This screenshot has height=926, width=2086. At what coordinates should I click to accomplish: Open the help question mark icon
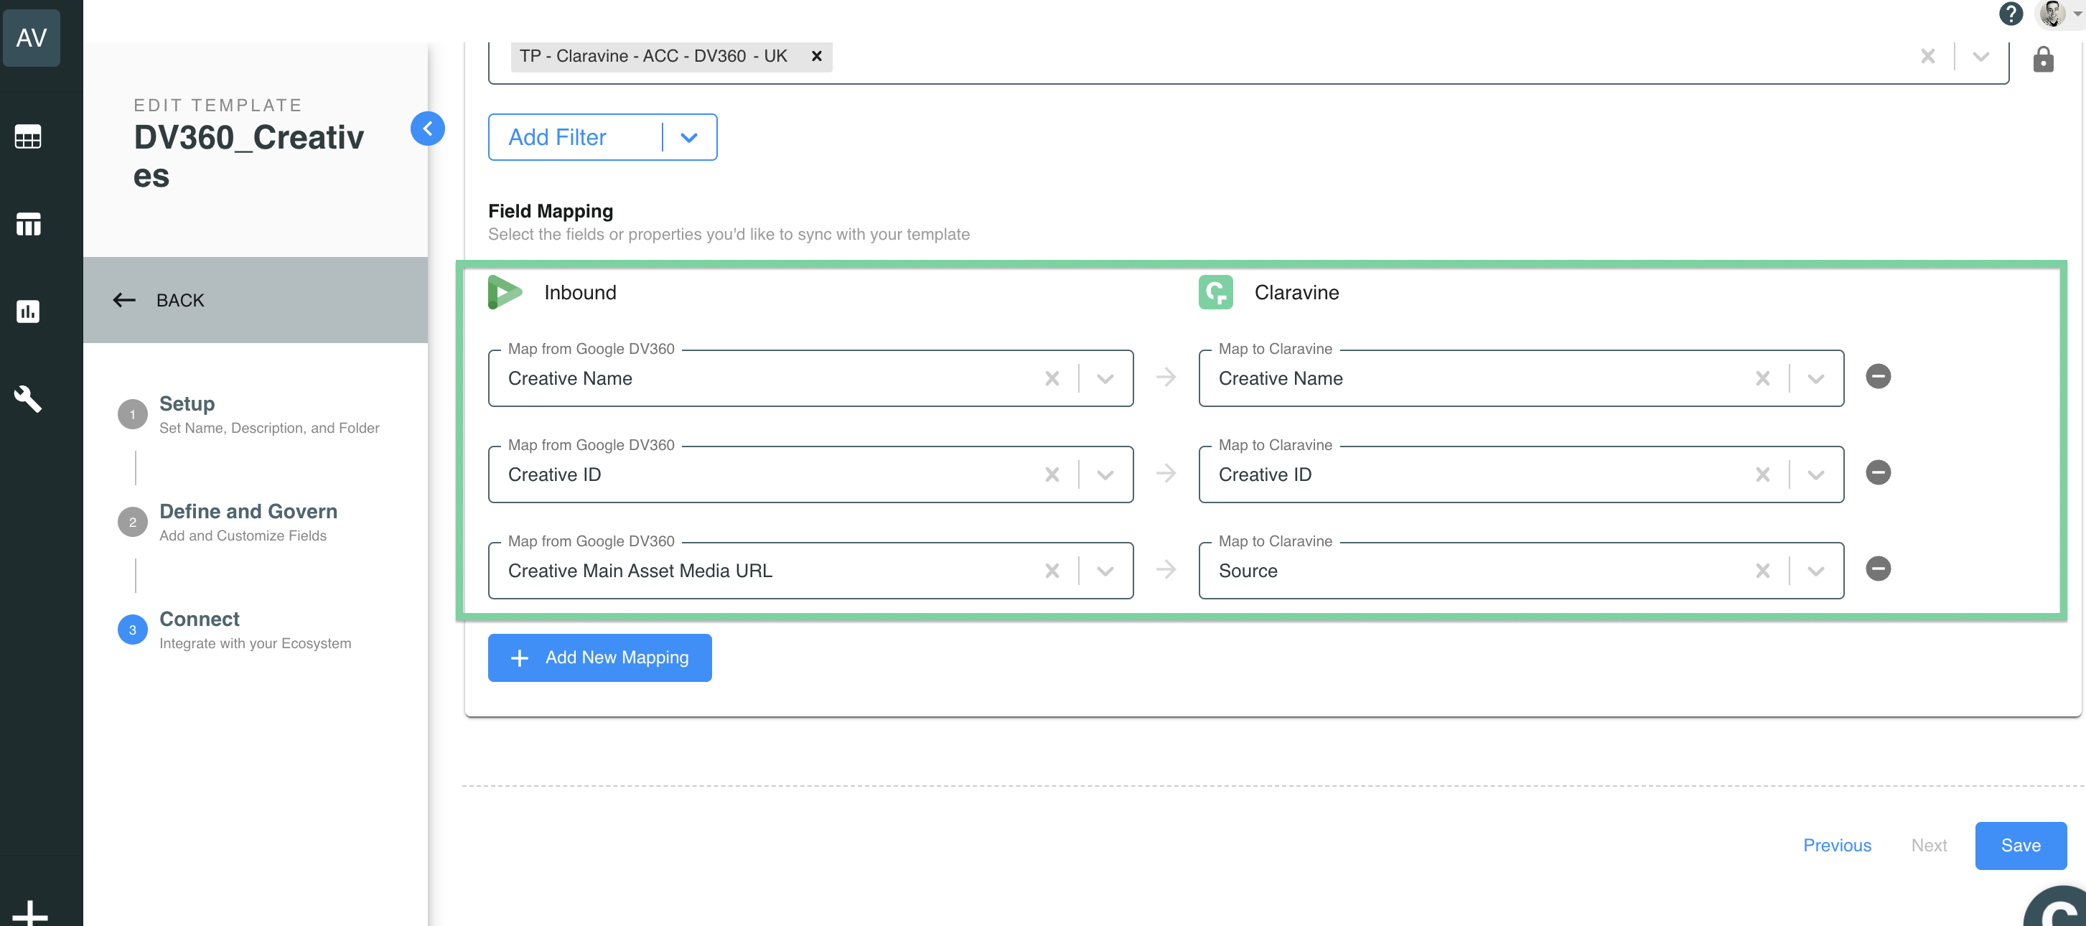click(2011, 14)
